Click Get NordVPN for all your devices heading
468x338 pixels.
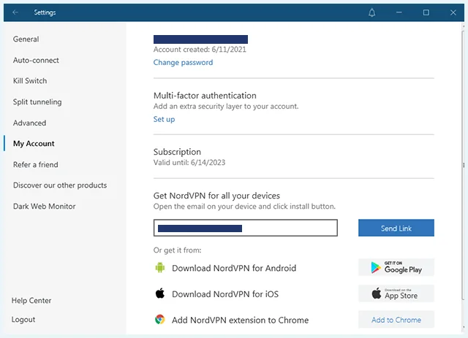[x=216, y=196]
